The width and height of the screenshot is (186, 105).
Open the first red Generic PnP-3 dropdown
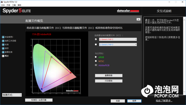tap(118, 40)
